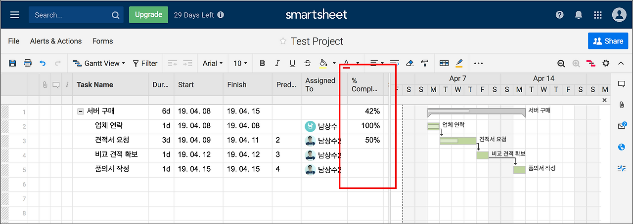Click the green Upgrade button
Screen dimensions: 633x224
point(148,15)
